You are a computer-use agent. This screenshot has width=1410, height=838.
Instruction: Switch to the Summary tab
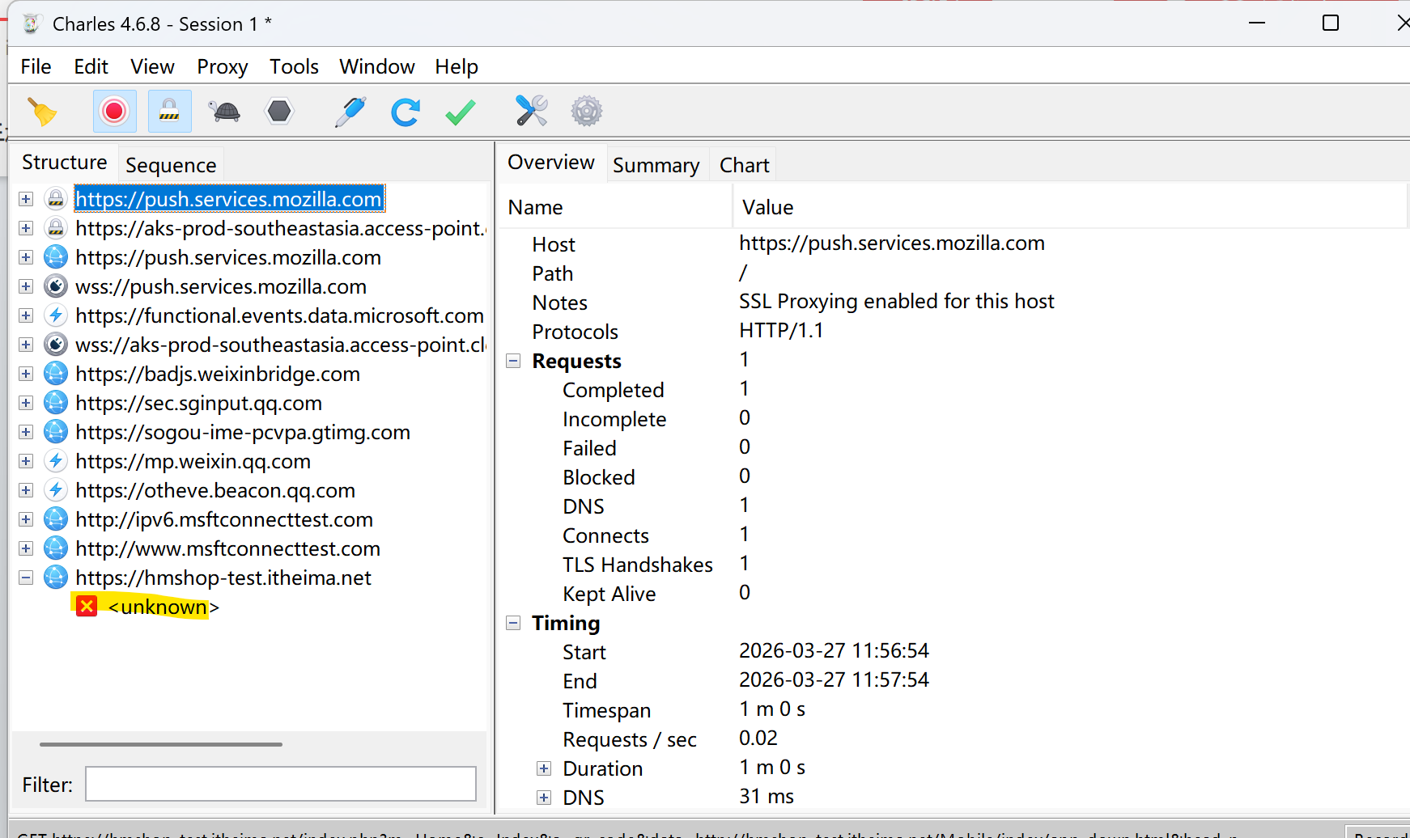tap(656, 165)
